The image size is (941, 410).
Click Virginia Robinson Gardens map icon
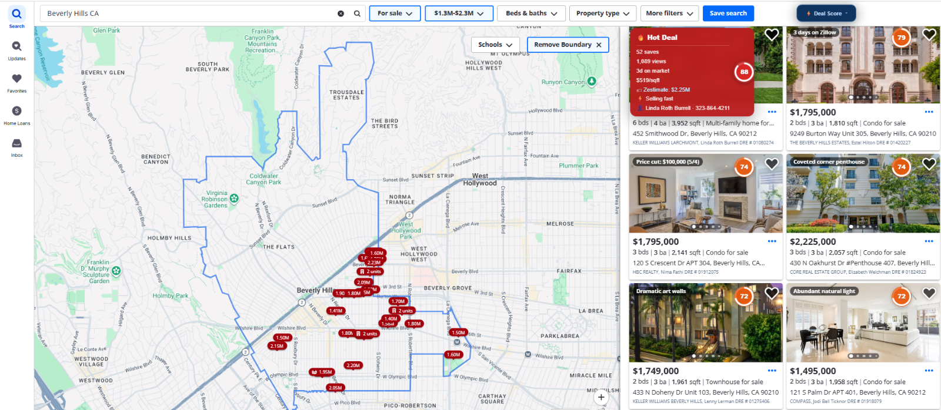point(234,199)
